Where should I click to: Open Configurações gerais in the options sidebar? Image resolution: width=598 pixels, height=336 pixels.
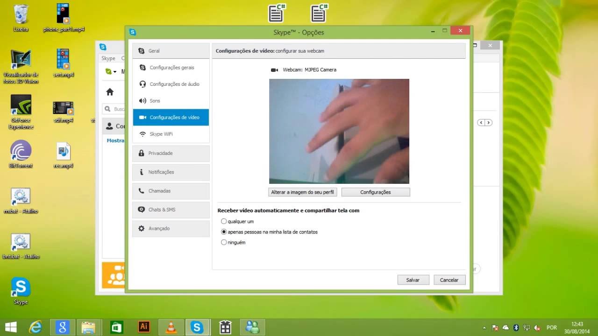(171, 68)
